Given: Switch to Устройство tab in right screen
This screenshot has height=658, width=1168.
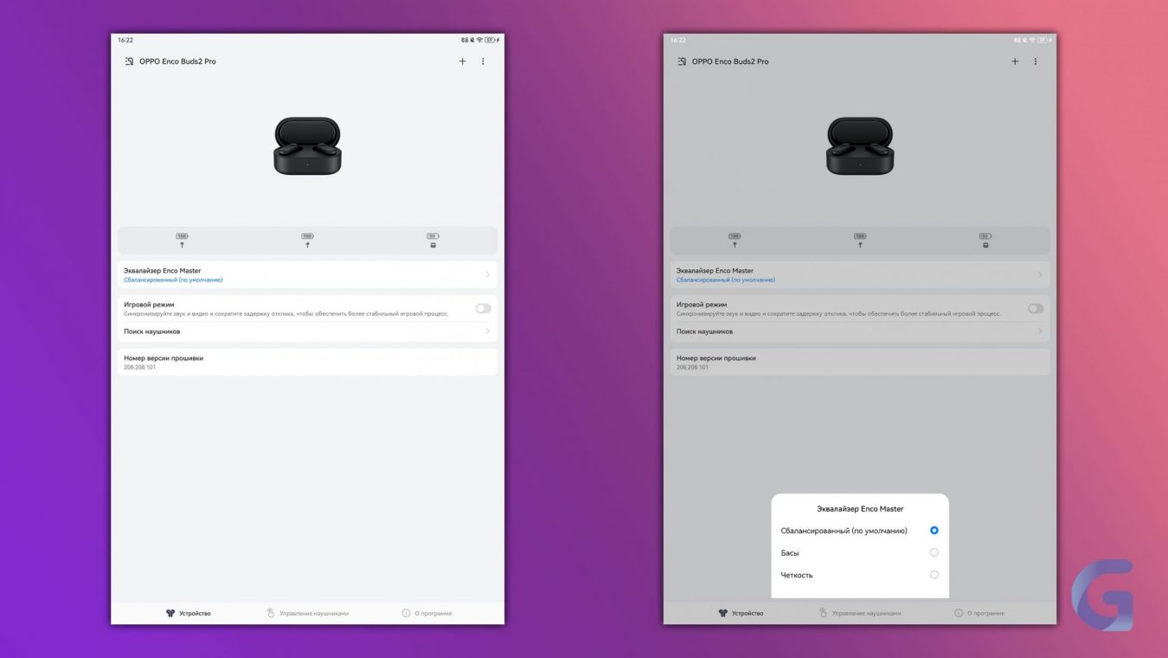Looking at the screenshot, I should (x=741, y=613).
